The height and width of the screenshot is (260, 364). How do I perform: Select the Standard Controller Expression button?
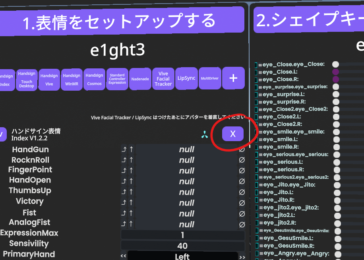point(117,78)
